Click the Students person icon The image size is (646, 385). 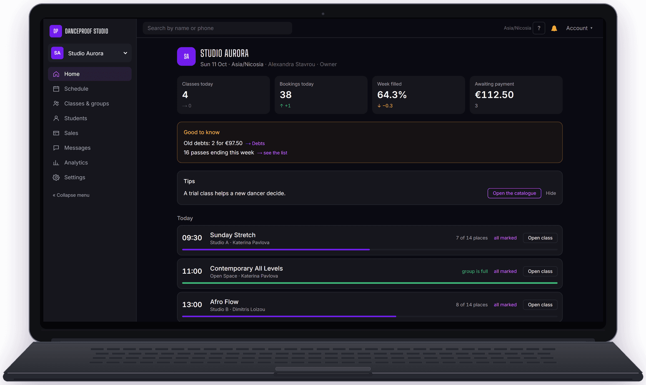point(56,118)
